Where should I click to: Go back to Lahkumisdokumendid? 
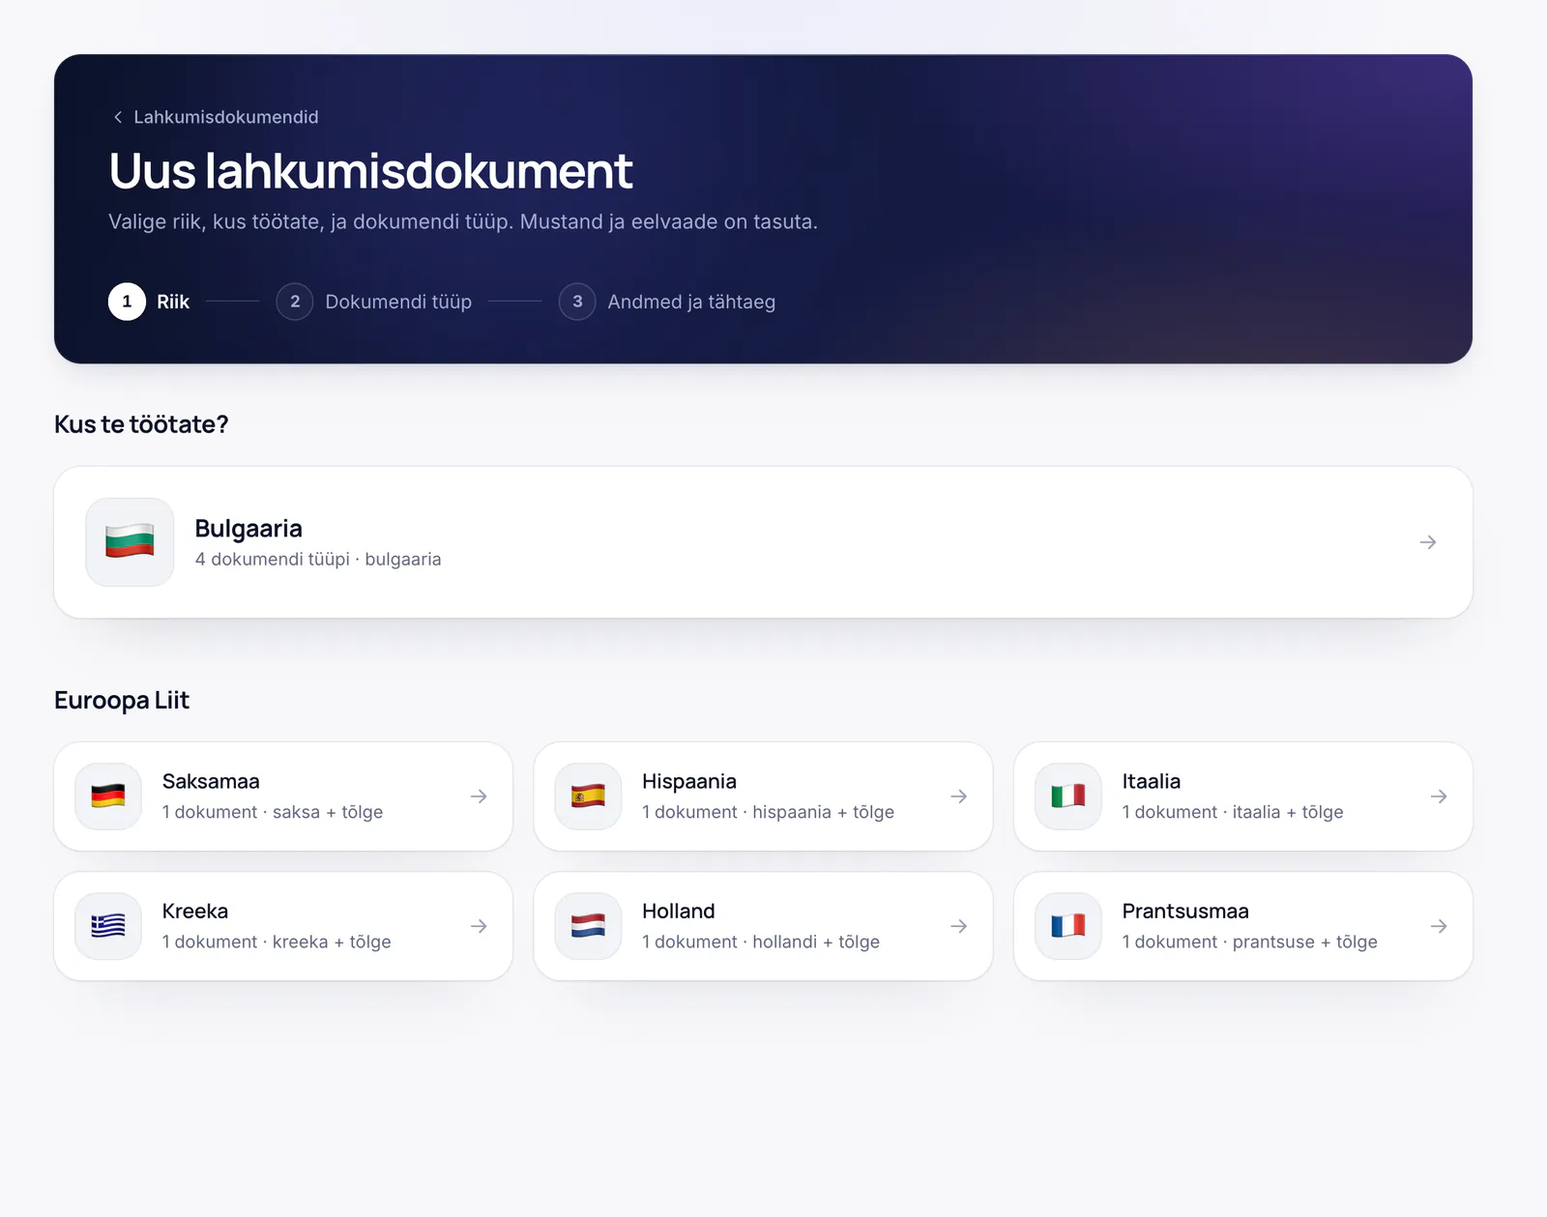pos(215,117)
